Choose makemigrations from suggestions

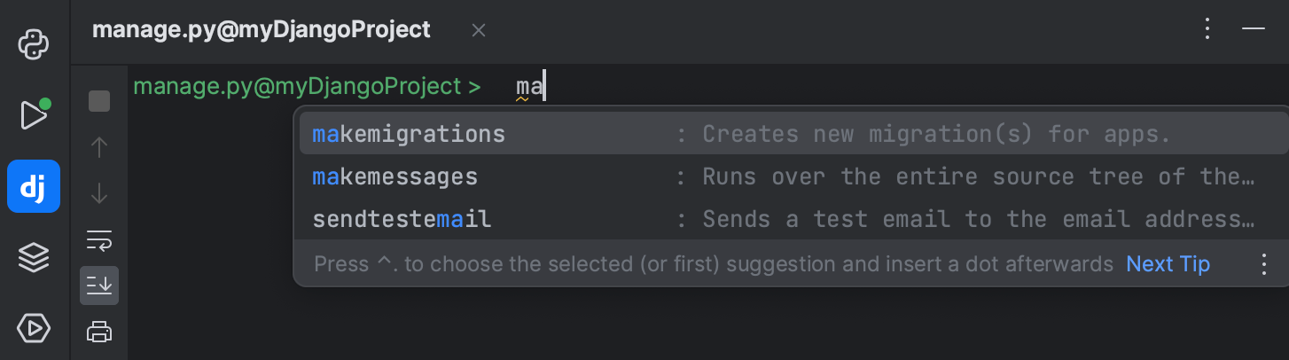[x=792, y=134]
